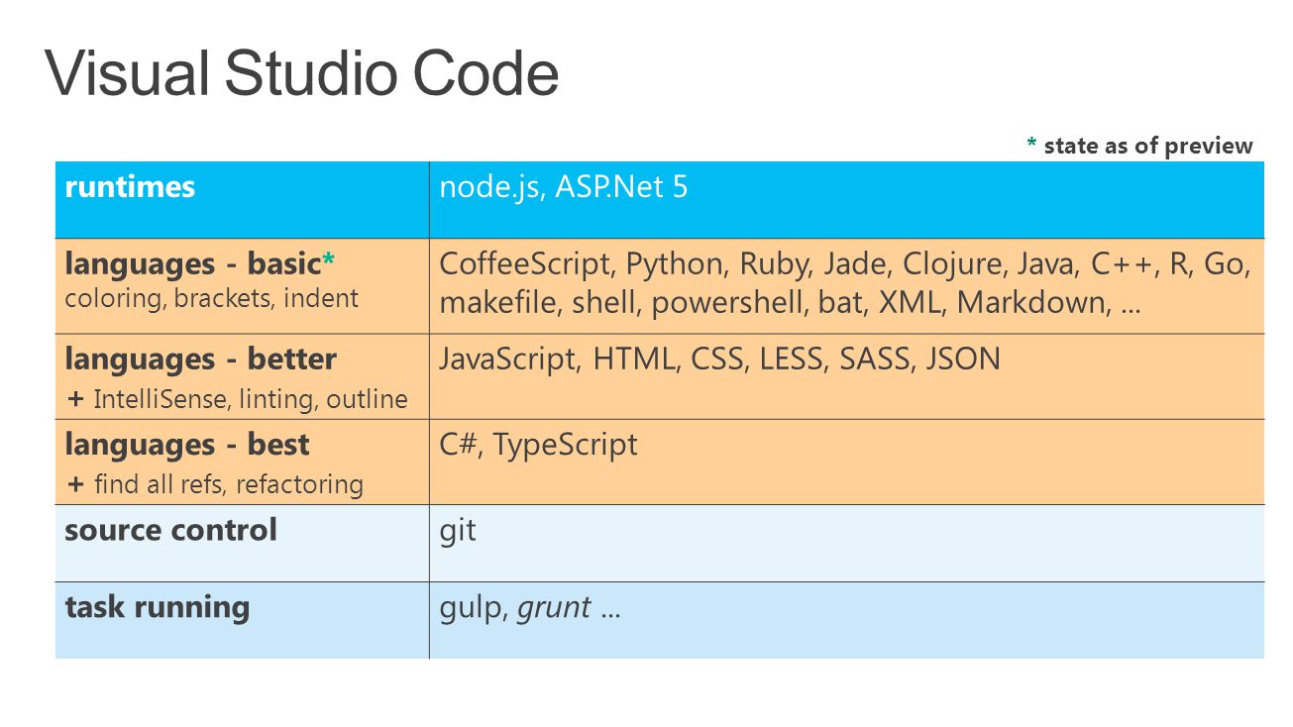Select the 'languages - basic*' heading
Screen dimensions: 1293x727
tap(200, 264)
